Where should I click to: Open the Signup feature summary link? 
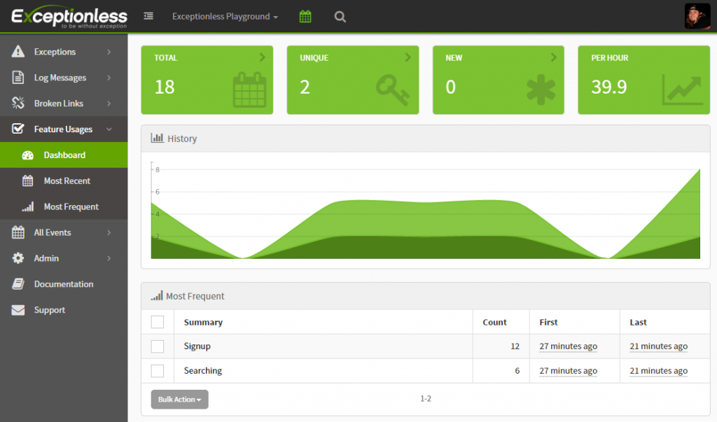point(197,346)
